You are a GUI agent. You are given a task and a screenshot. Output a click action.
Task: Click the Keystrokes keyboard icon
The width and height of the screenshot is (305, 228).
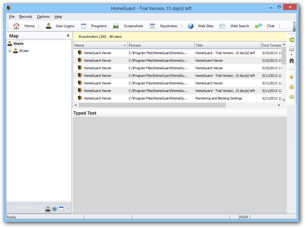coord(152,26)
